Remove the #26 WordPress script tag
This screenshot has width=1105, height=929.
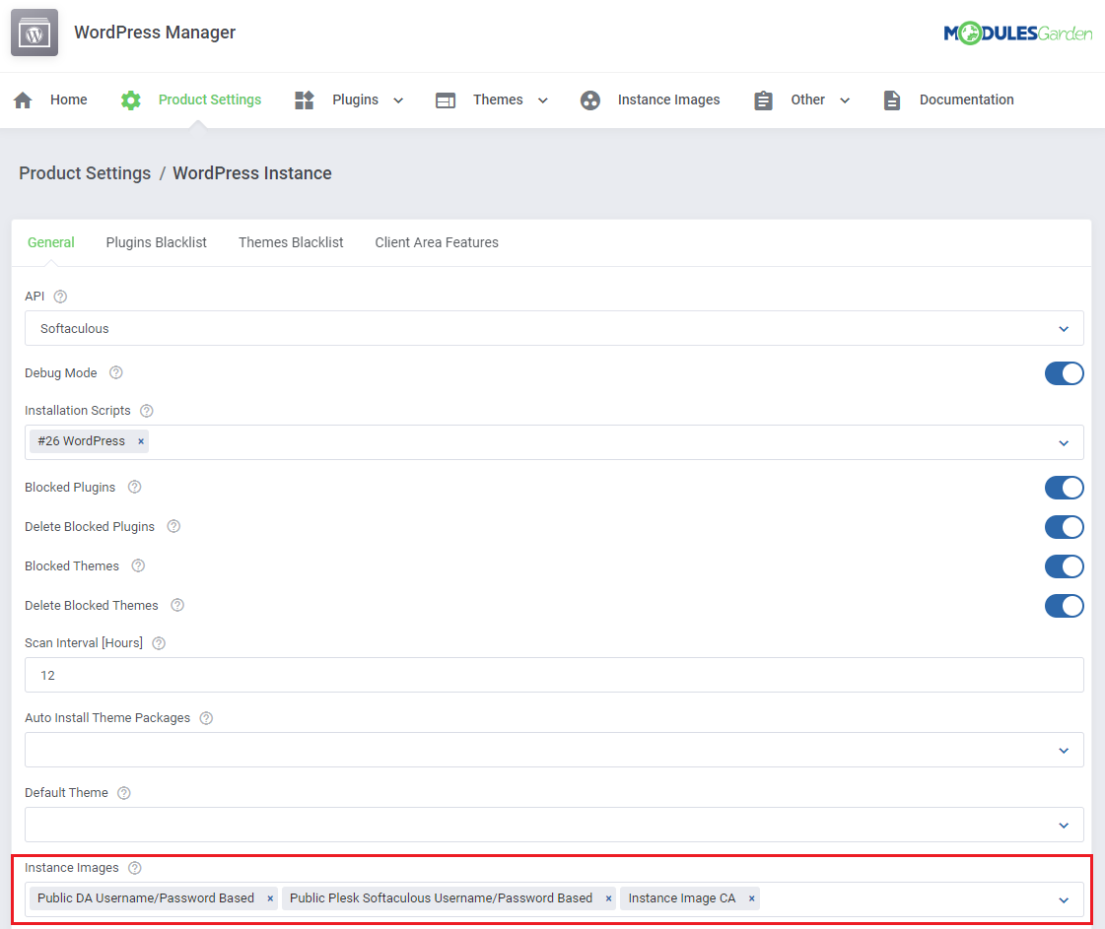click(x=141, y=441)
